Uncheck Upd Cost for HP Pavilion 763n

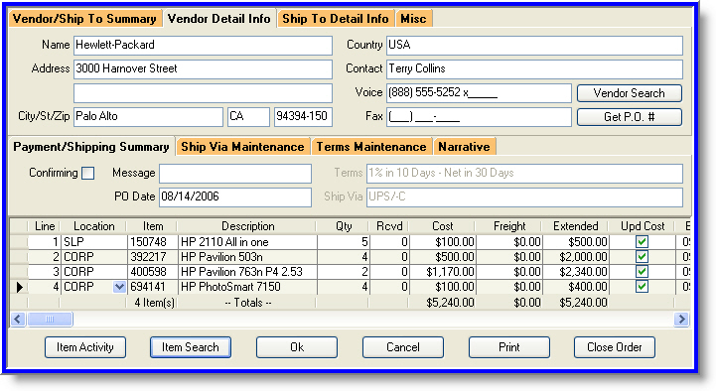point(643,272)
